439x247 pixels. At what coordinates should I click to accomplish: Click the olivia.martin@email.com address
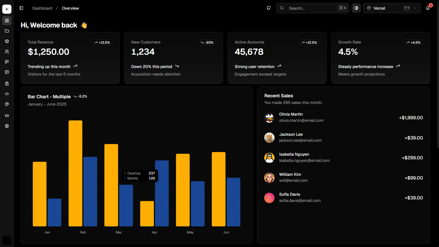point(301,120)
